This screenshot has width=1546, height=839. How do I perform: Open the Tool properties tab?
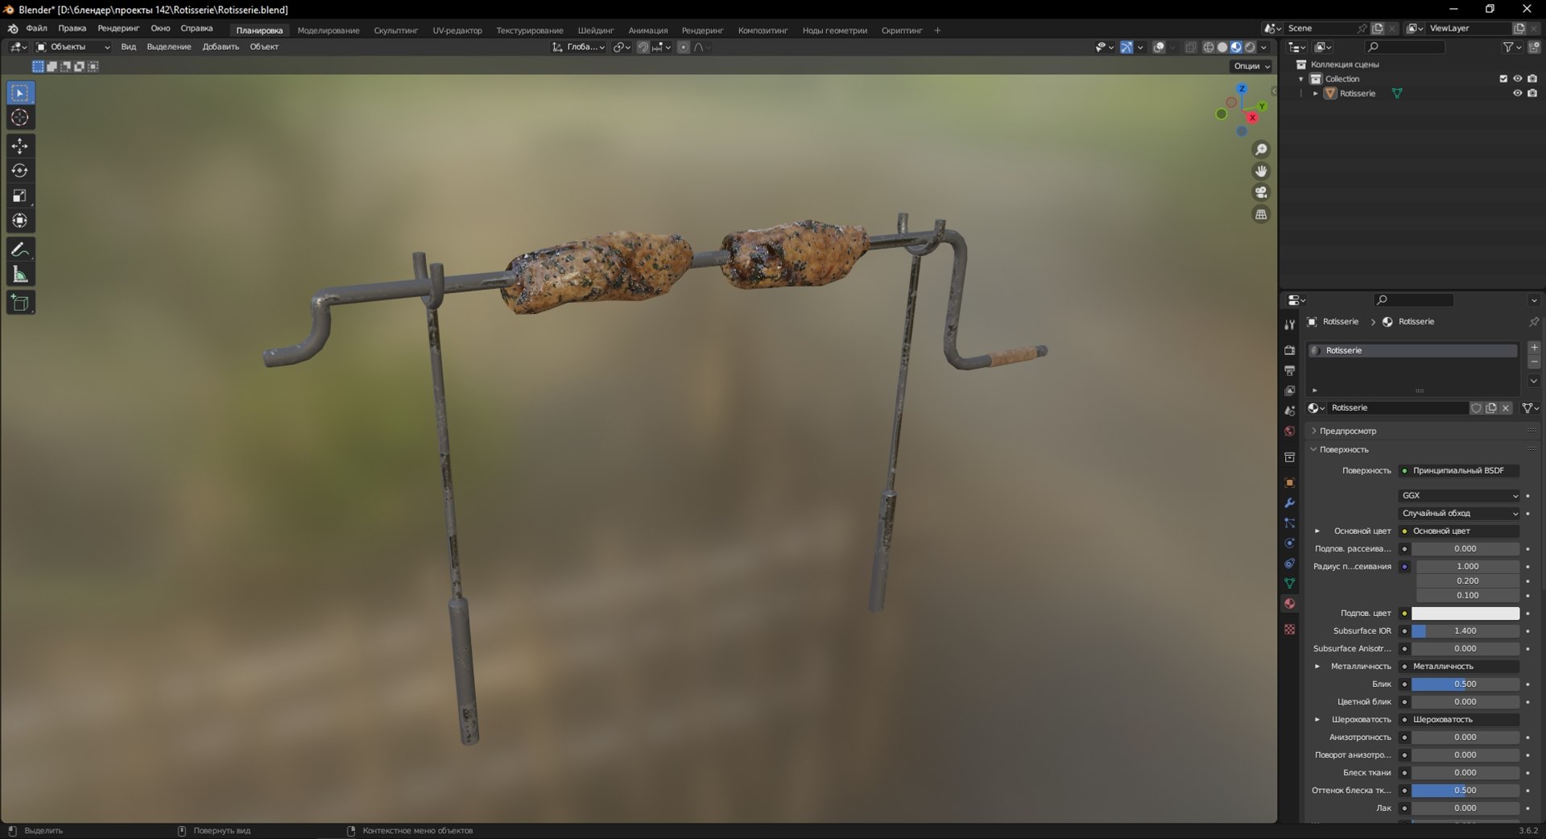coord(1289,324)
